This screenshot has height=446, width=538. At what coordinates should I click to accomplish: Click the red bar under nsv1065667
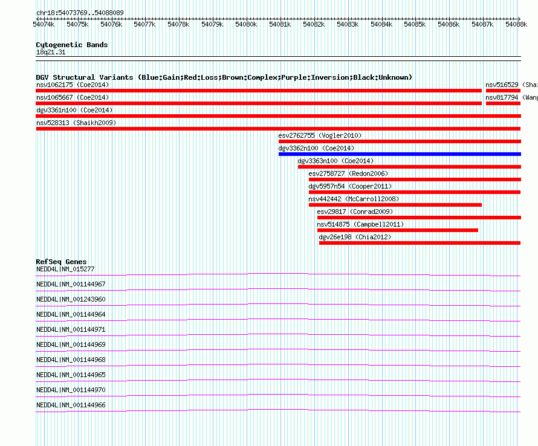(259, 103)
